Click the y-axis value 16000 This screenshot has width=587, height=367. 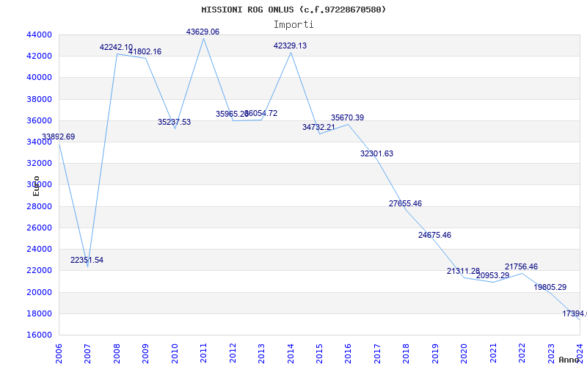click(x=39, y=335)
